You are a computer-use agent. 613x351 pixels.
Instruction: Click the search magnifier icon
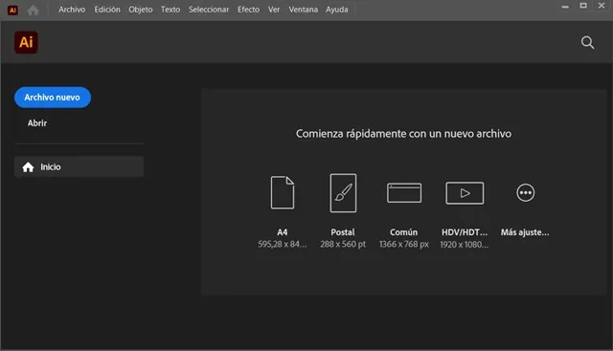tap(587, 42)
